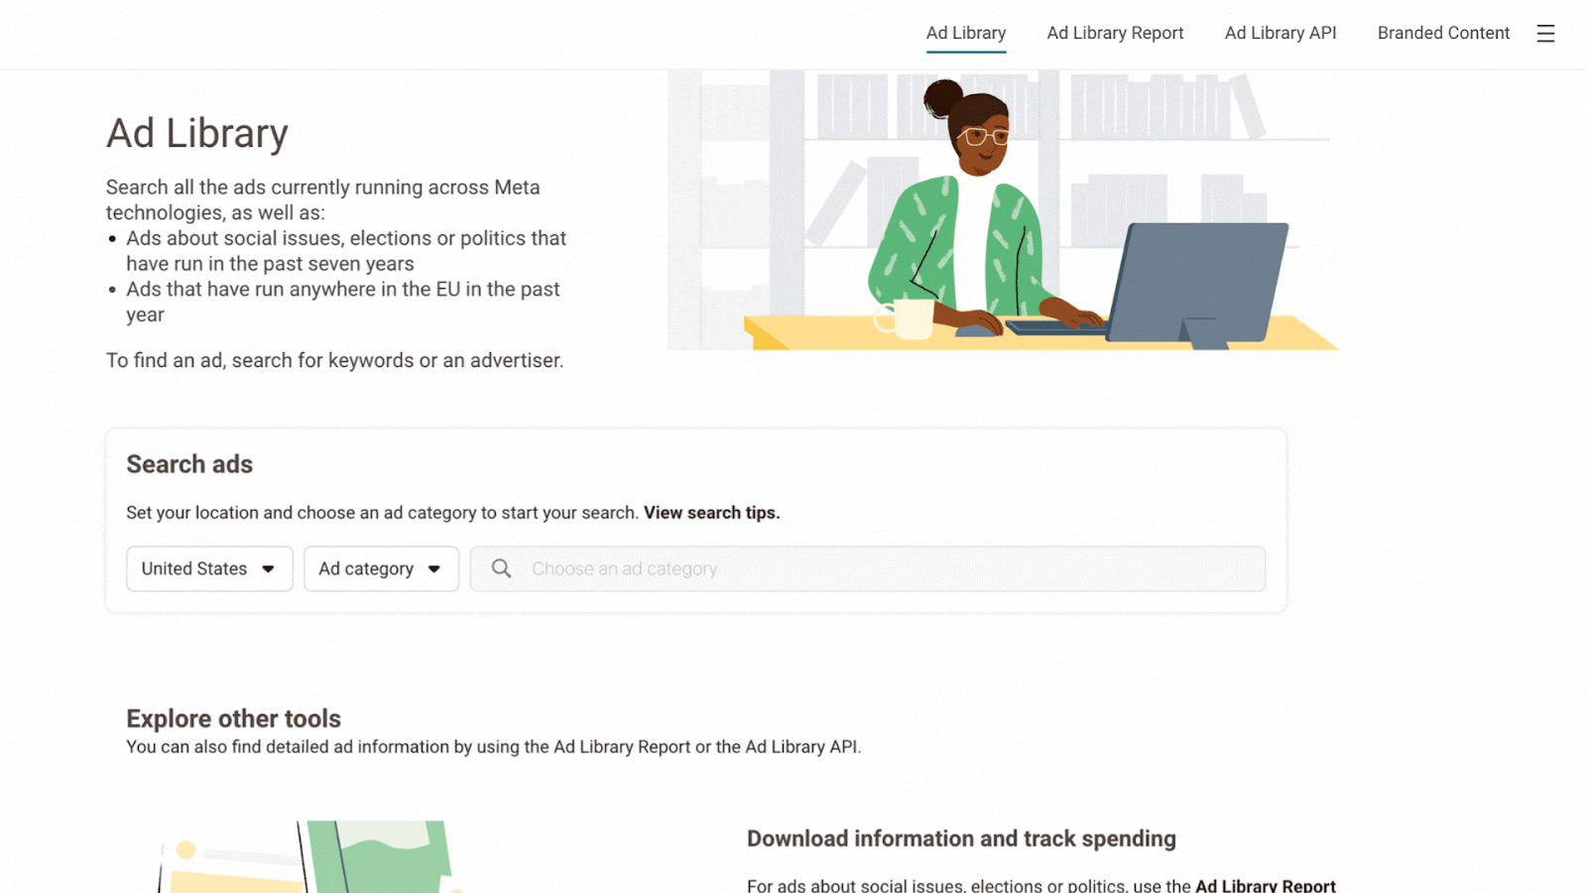Screen dimensions: 1587x893
Task: Click 'Download information and track spending' heading
Action: (x=961, y=838)
